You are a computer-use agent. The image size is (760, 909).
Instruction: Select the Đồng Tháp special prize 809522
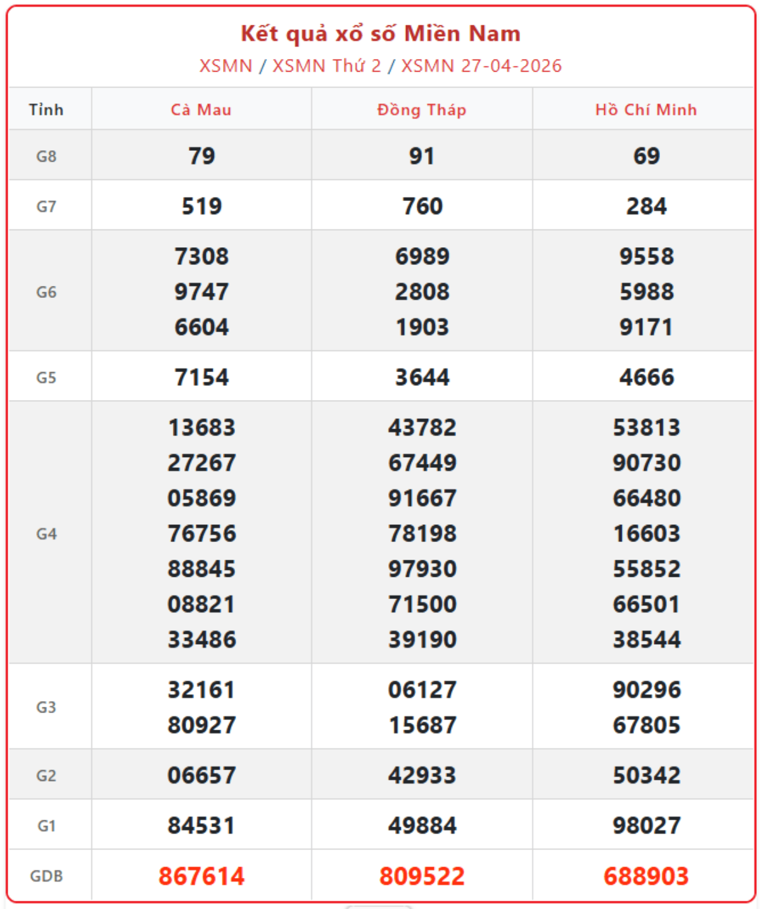(x=422, y=876)
